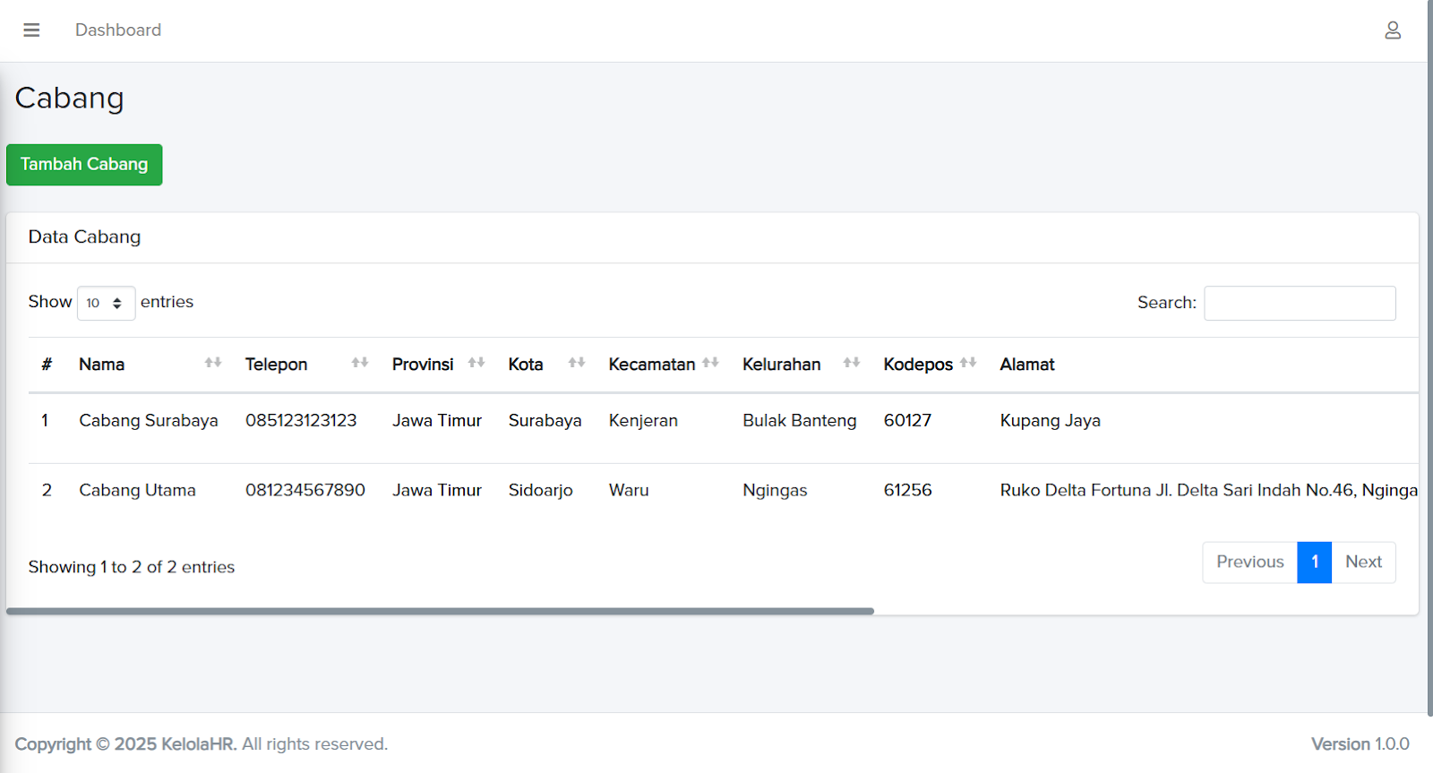1433x773 pixels.
Task: Select page 1 in pagination
Action: [1314, 563]
